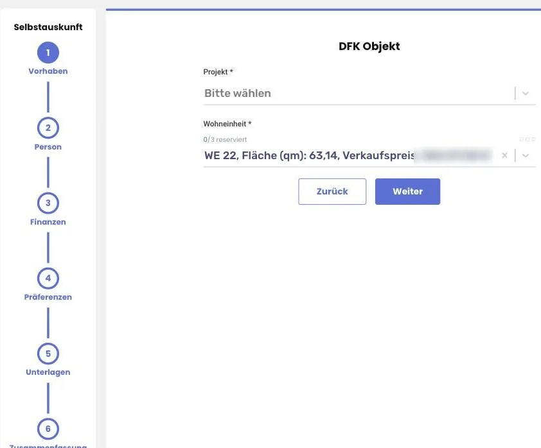
Task: Select step 4 Präferenzen circle
Action: point(48,278)
